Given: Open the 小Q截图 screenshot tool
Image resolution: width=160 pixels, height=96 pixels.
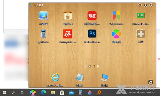Looking at the screenshot, I should (x=43, y=16).
